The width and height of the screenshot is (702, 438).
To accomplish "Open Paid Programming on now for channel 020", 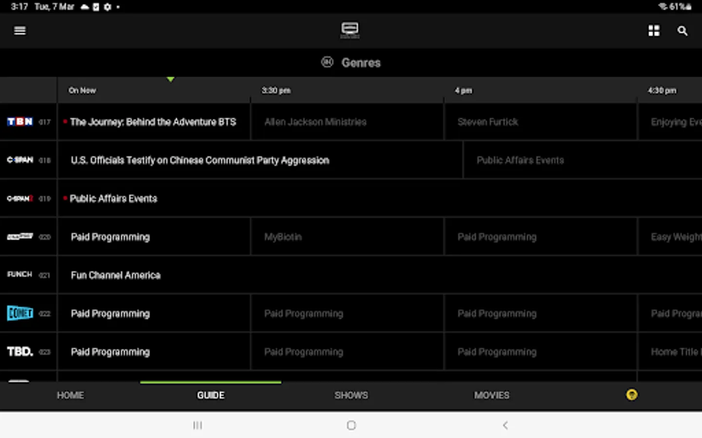I will coord(154,237).
